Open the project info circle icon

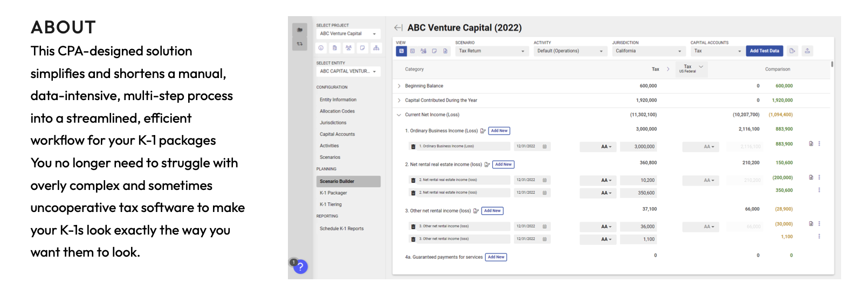(321, 48)
